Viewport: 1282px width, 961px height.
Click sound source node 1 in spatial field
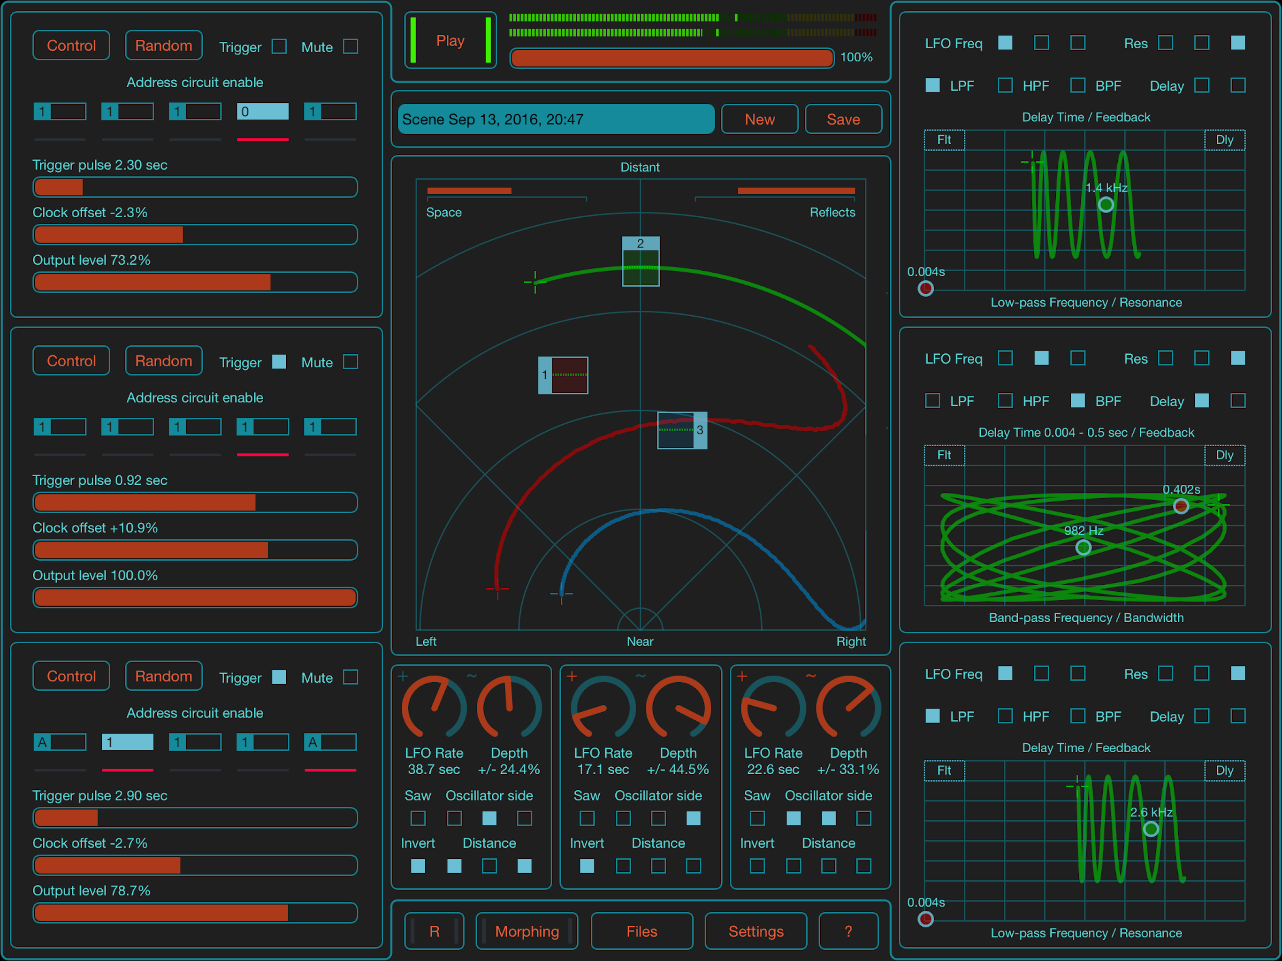coord(563,375)
